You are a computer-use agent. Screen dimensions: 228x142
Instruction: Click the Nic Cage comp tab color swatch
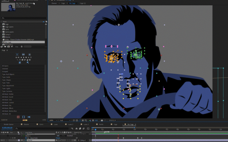click(125, 124)
